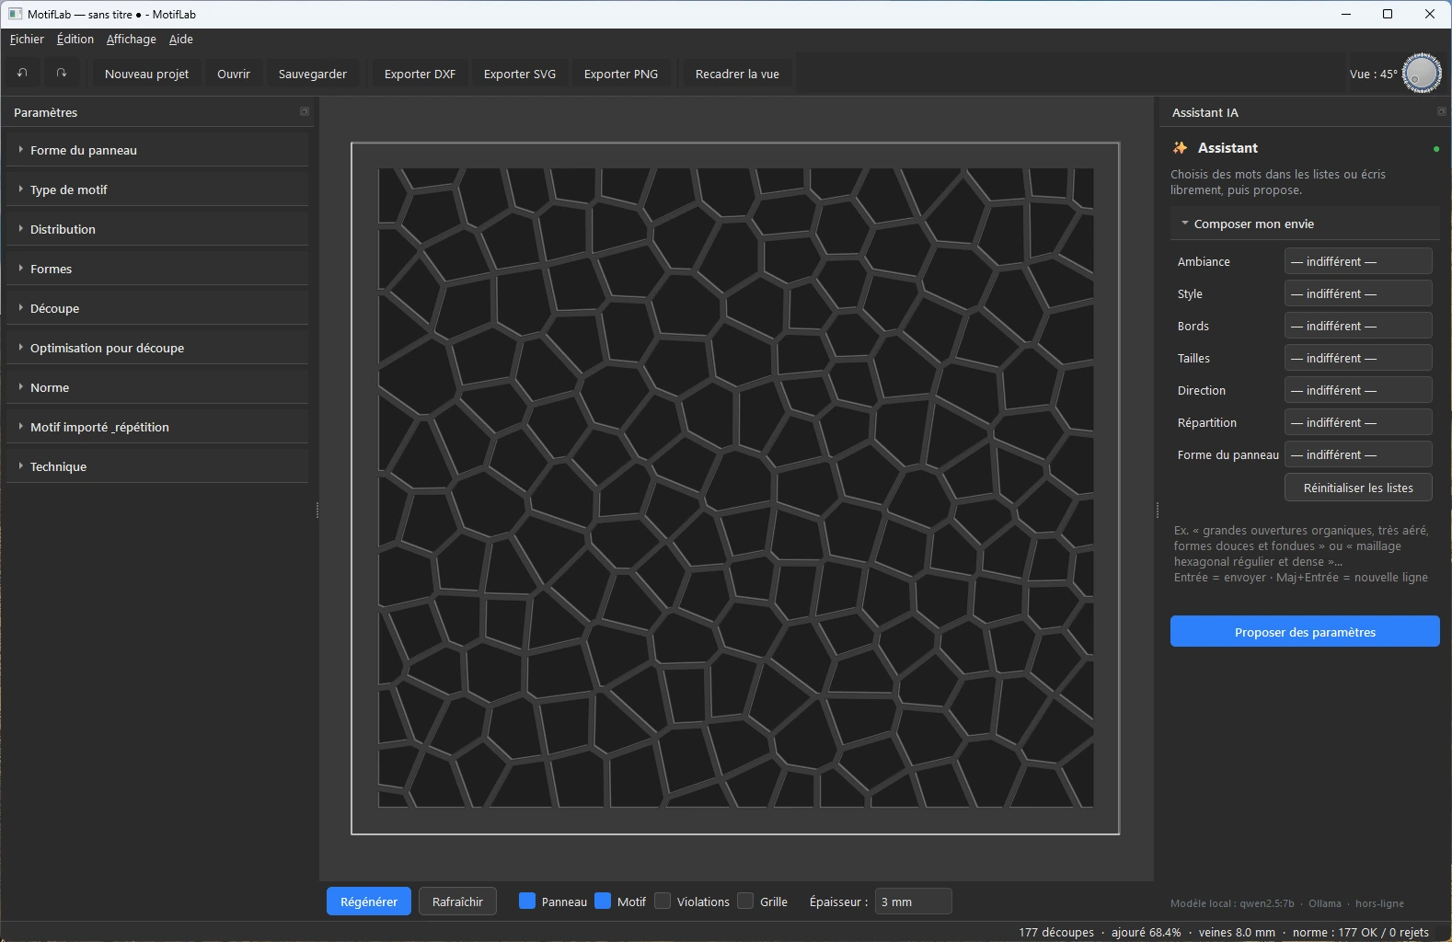Expand the Formes section
This screenshot has height=942, width=1452.
pos(157,269)
